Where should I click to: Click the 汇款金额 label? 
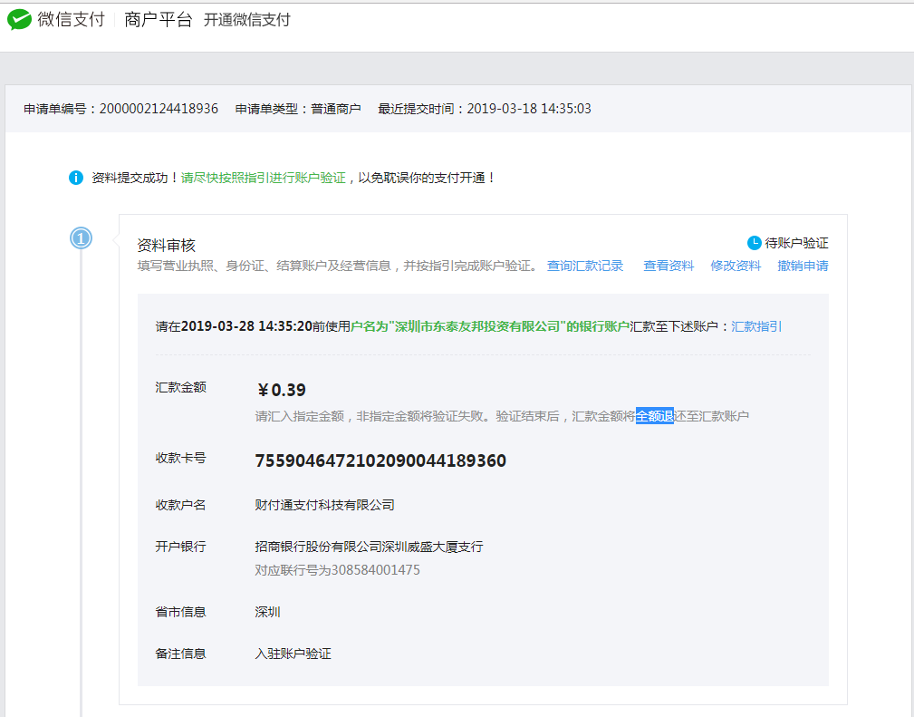pos(180,387)
